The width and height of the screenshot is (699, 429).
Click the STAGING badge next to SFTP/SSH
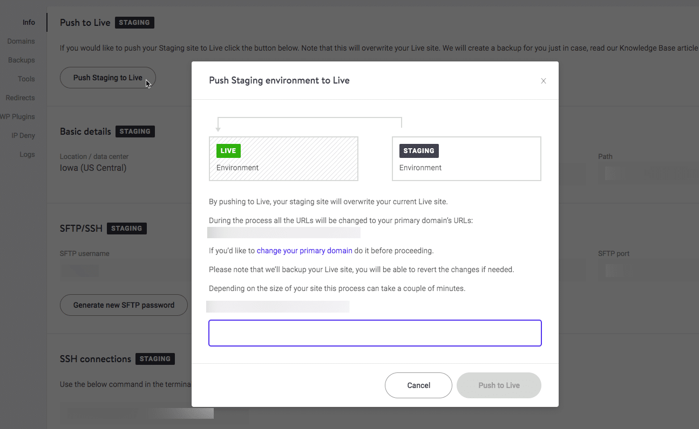127,228
